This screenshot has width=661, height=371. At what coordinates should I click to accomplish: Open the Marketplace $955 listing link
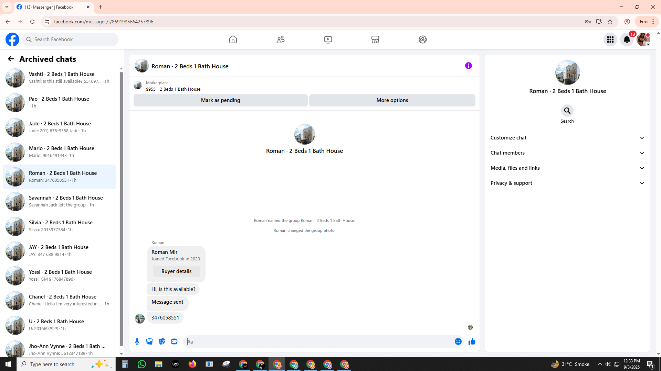tap(173, 89)
